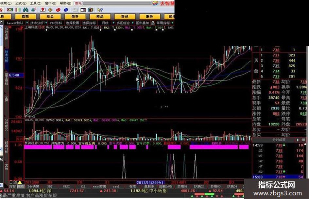Switch to the Dde决策 bottom tab
The image size is (309, 199).
click(33, 186)
